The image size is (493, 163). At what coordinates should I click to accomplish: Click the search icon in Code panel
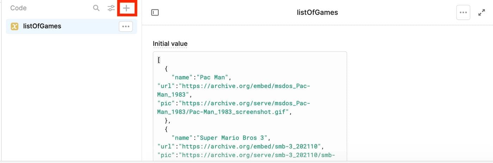[96, 8]
